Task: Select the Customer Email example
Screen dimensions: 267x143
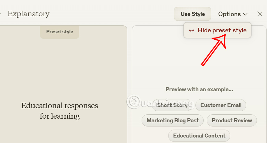Action: pyautogui.click(x=221, y=105)
